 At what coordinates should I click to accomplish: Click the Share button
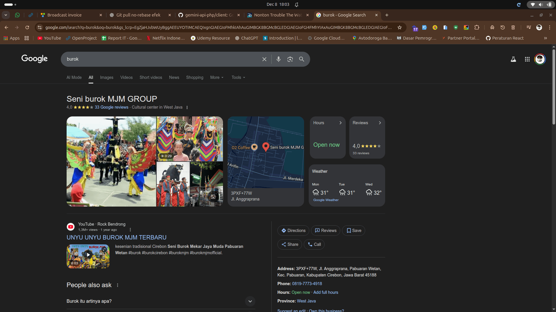[x=290, y=244]
